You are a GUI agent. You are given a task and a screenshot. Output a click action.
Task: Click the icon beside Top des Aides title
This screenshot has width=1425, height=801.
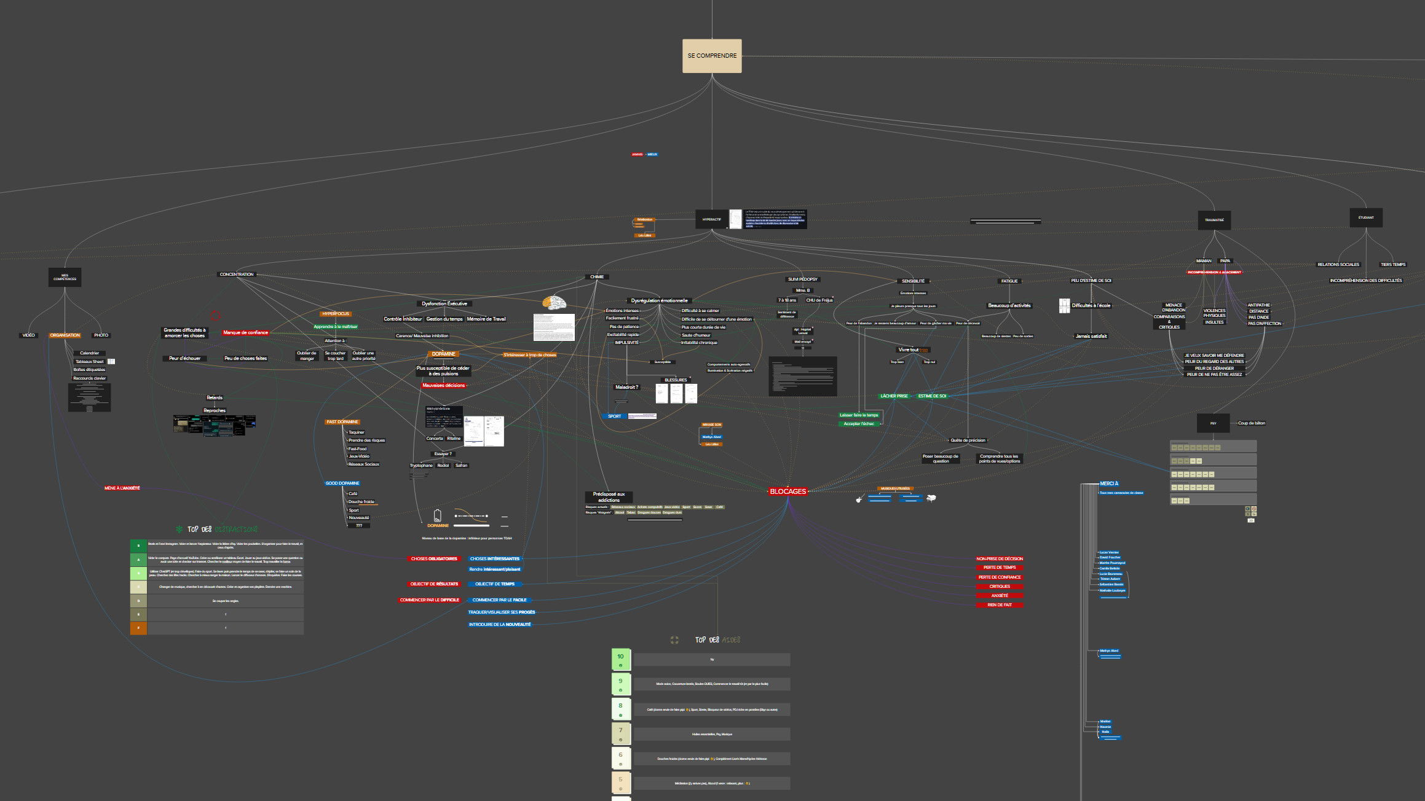coord(674,640)
